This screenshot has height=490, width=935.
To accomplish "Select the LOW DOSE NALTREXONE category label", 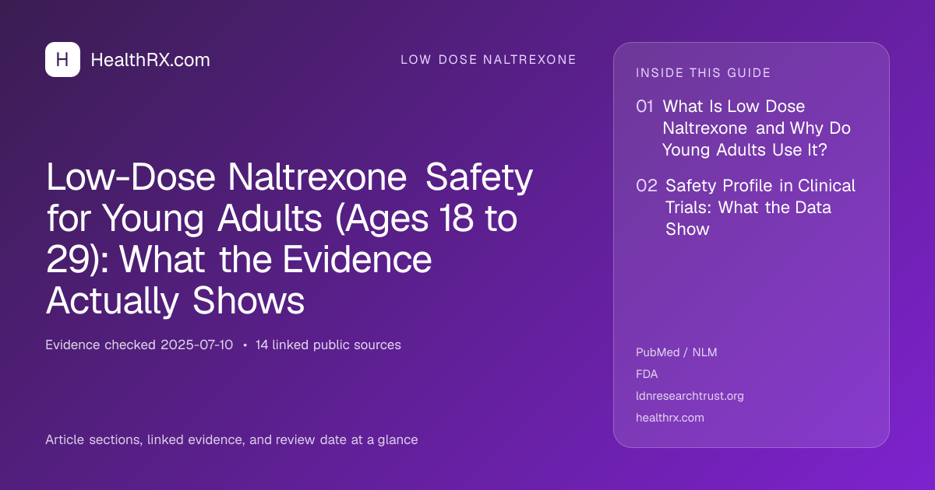I will click(x=489, y=60).
